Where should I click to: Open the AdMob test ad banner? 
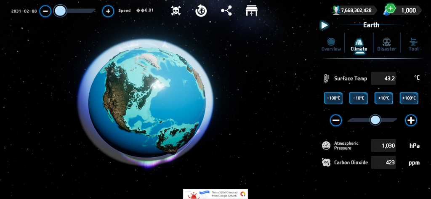coord(215,194)
